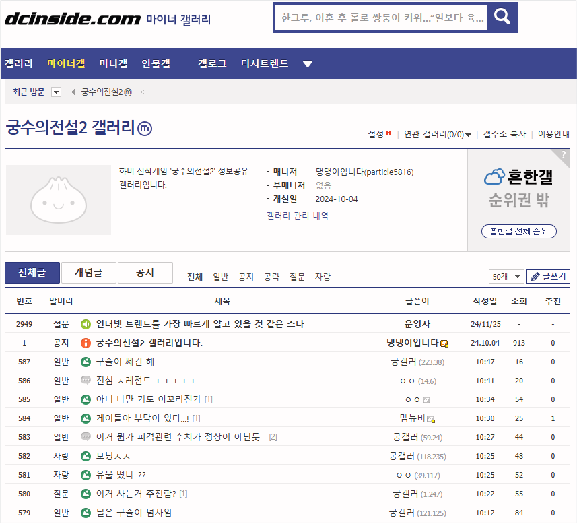Open post '구슬이 쎄긴 해'
The image size is (577, 524).
[x=125, y=362]
